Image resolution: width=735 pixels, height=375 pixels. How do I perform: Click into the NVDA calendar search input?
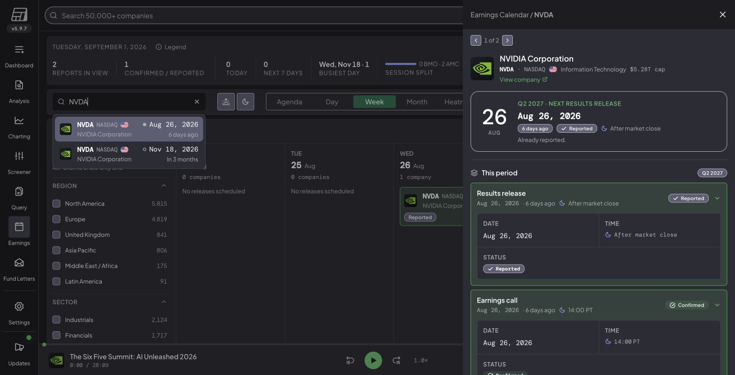129,102
